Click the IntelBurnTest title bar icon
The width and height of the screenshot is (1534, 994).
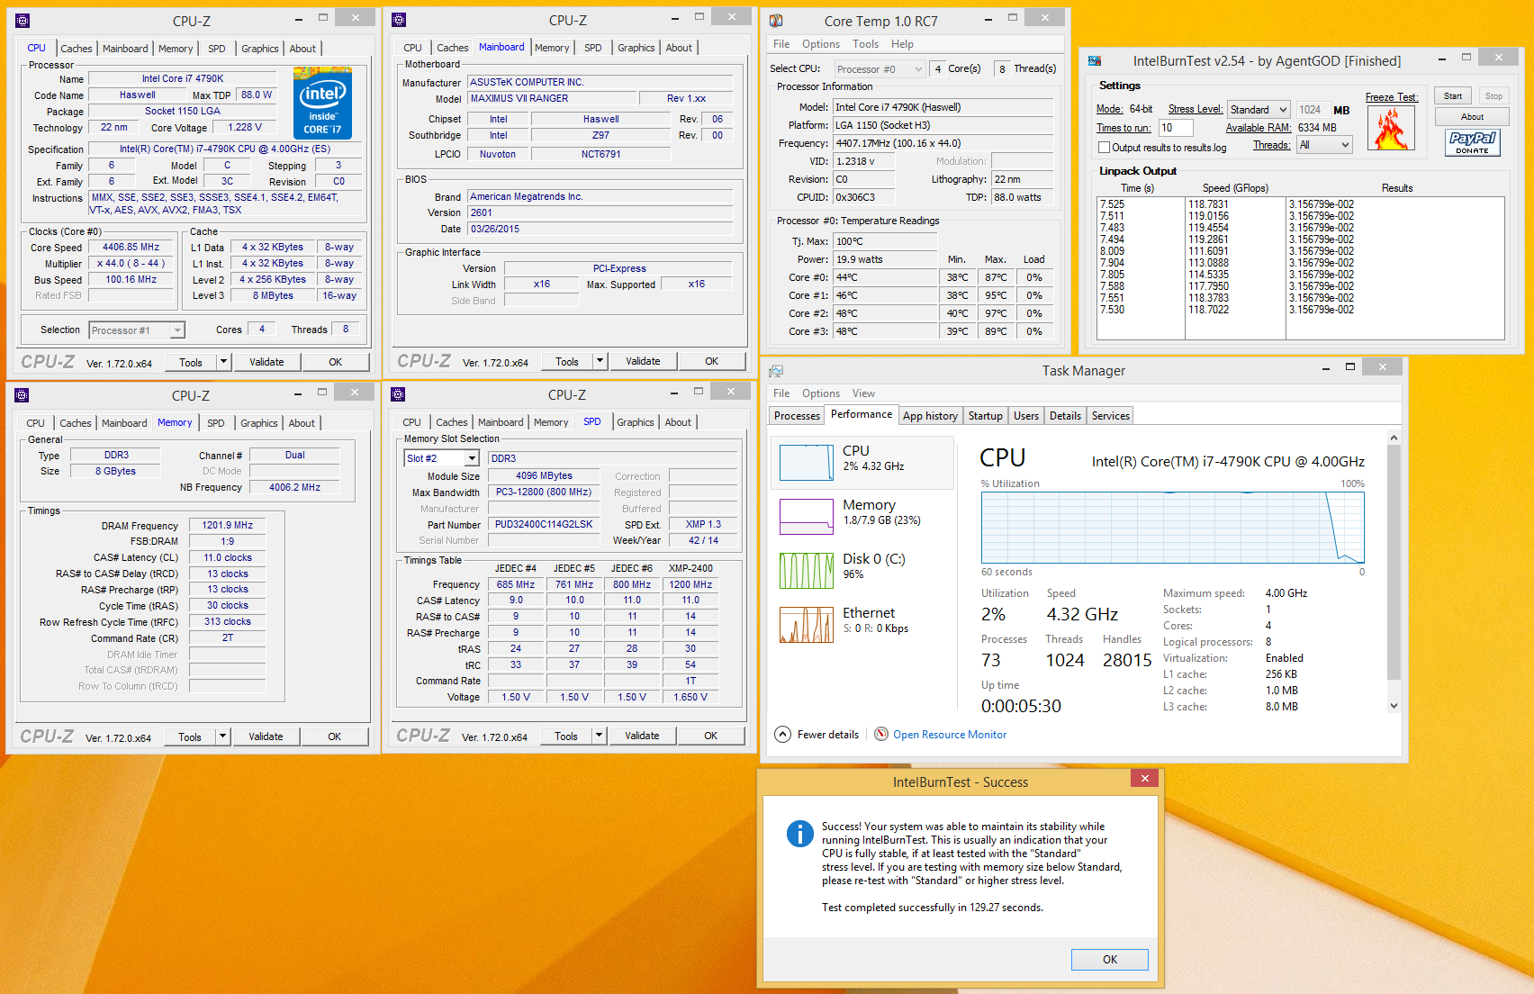click(x=1095, y=60)
